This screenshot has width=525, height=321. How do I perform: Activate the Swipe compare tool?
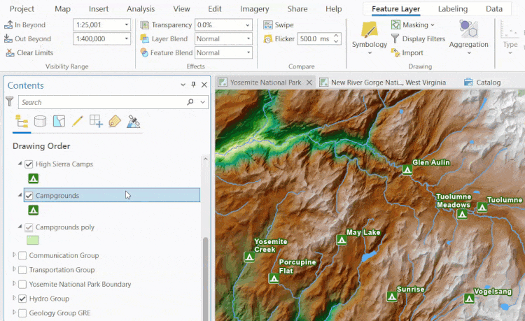tap(278, 24)
